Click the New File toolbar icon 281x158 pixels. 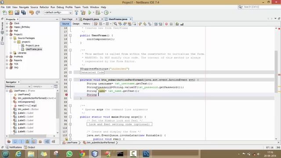point(5,13)
